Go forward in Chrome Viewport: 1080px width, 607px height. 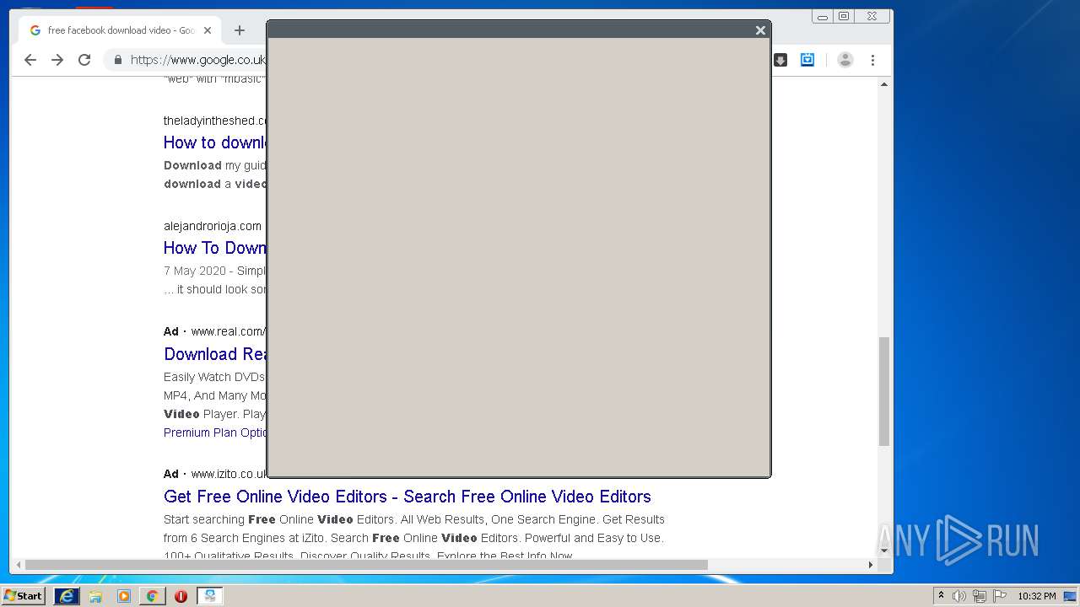point(57,60)
